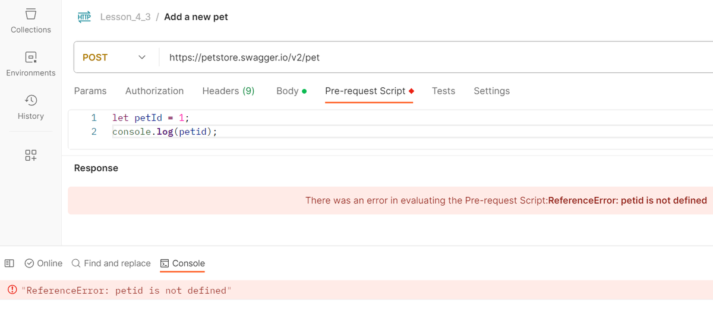
Task: Switch to the Params tab
Action: tap(90, 91)
